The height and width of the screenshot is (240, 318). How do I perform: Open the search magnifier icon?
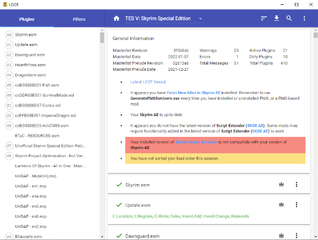coord(289,19)
